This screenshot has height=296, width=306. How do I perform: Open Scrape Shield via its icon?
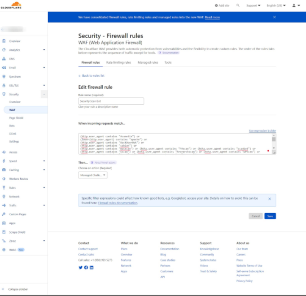4,232
